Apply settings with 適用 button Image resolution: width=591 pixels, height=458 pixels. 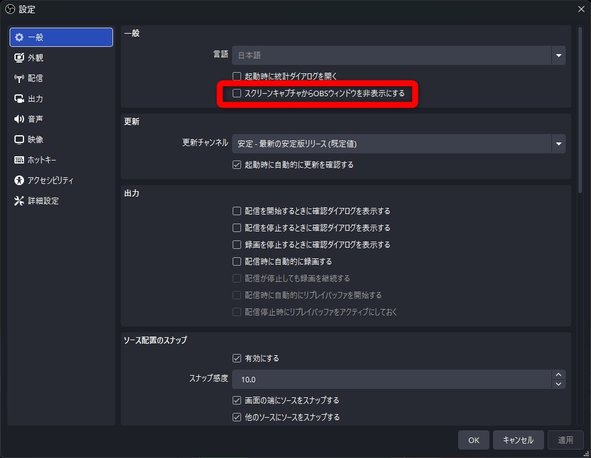click(565, 439)
